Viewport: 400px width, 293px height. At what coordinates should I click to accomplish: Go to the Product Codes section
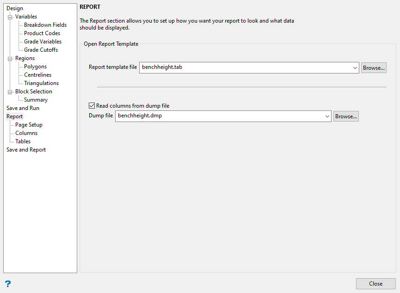tap(42, 33)
